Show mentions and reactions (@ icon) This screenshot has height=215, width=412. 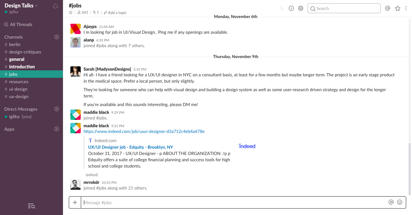pyautogui.click(x=388, y=8)
